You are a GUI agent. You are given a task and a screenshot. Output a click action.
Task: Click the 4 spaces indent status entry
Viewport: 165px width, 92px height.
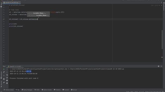click(142, 92)
